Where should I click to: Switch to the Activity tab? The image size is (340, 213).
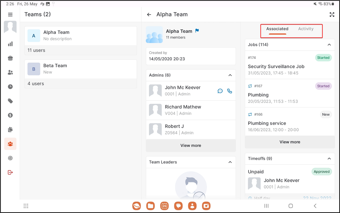click(x=306, y=29)
